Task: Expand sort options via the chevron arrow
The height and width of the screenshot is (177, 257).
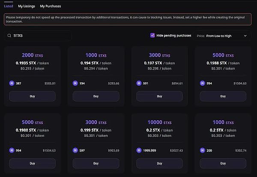Action: [245, 36]
